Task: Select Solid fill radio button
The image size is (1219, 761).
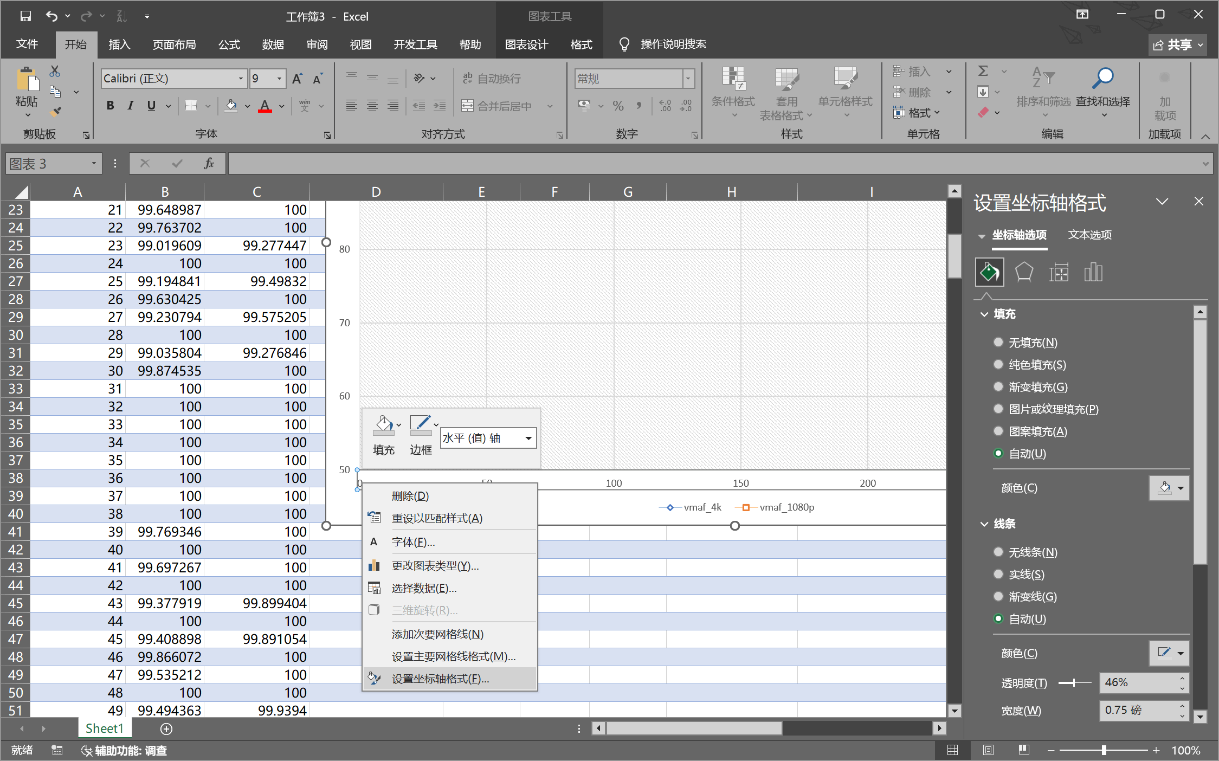Action: coord(998,364)
